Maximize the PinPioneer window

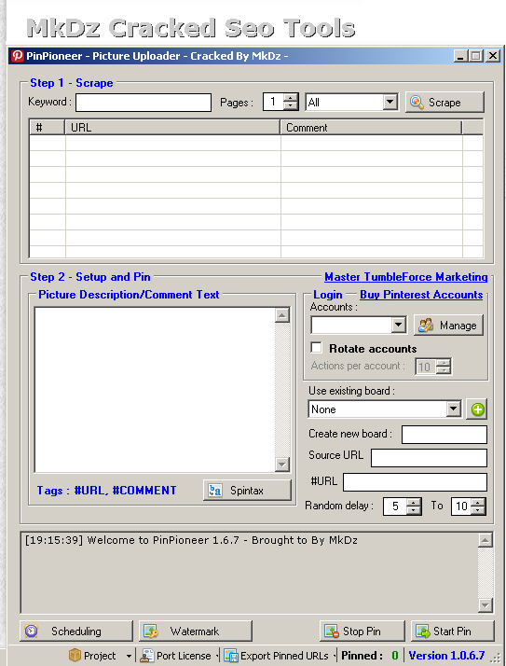(x=476, y=56)
